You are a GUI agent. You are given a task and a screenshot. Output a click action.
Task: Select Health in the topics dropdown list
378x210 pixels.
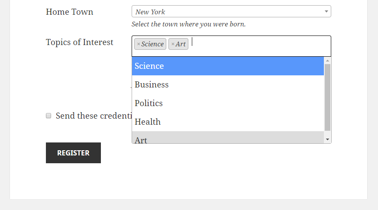[x=228, y=122]
